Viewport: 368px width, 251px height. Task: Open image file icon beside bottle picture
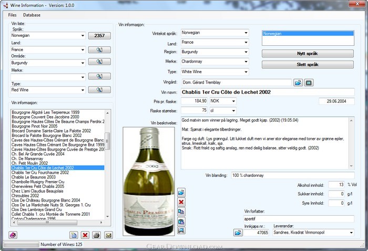181,193
